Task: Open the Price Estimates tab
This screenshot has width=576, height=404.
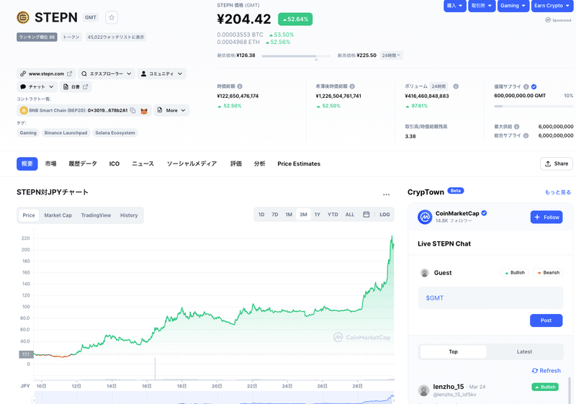Action: [x=299, y=163]
